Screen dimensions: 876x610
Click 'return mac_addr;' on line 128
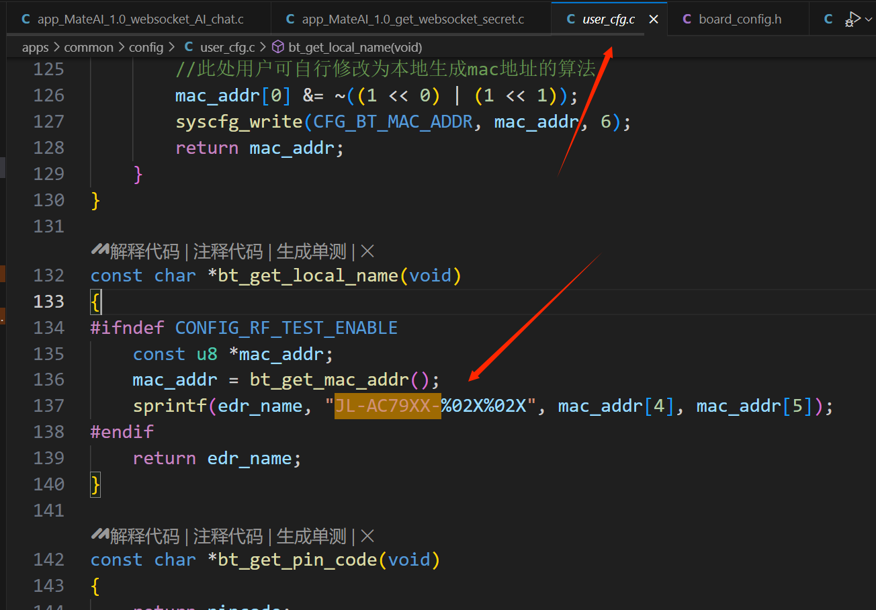(x=259, y=148)
